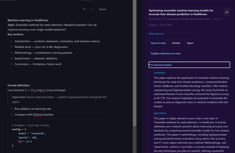Open the paper with Open button
235x153 pixels.
pyautogui.click(x=190, y=43)
